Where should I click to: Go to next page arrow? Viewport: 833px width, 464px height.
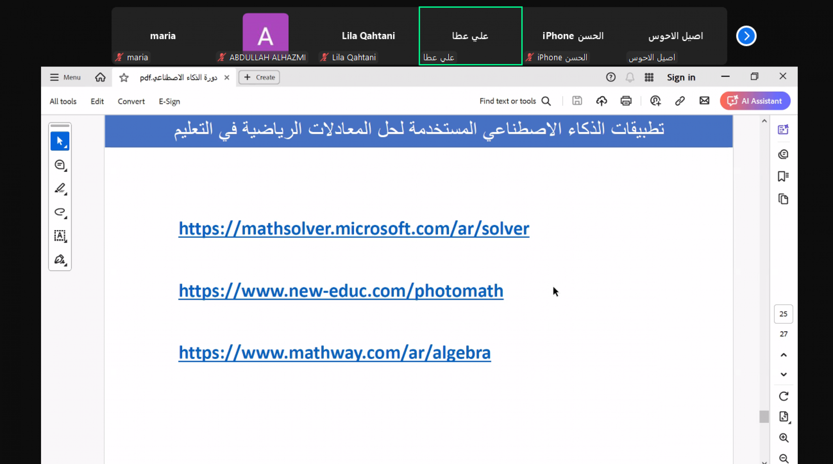tap(783, 374)
